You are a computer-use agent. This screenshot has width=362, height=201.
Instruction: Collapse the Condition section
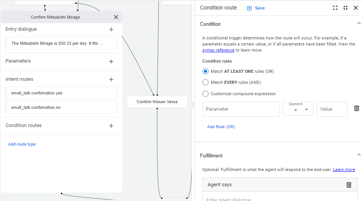click(359, 23)
